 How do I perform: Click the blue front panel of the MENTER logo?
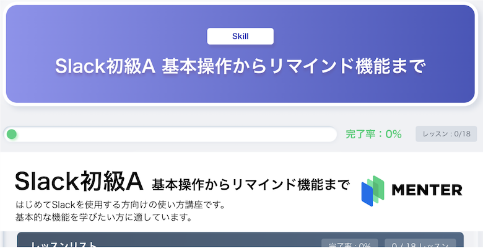point(367,194)
